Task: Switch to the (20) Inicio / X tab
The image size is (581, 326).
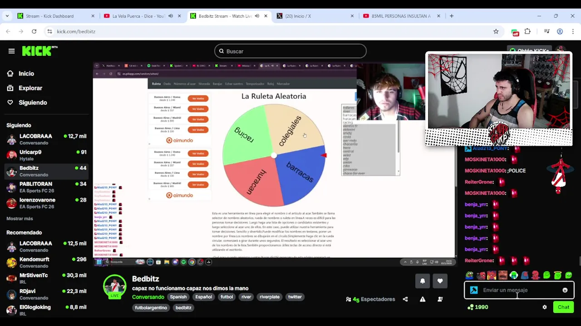Action: coord(315,16)
